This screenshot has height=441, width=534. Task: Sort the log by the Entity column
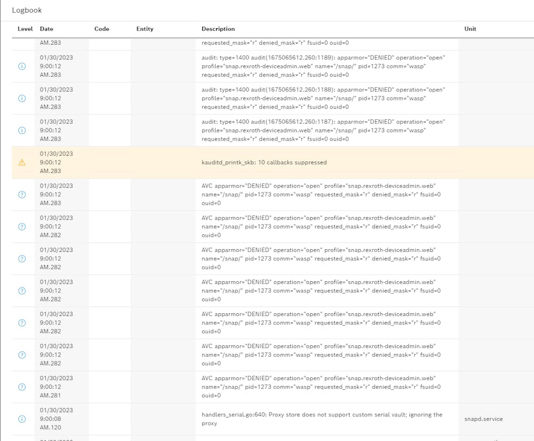144,29
